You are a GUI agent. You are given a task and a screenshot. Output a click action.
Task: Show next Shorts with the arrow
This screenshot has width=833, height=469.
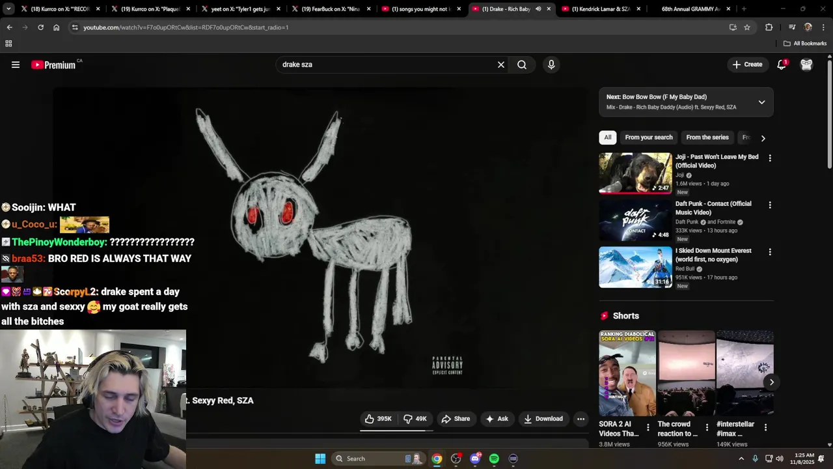771,382
